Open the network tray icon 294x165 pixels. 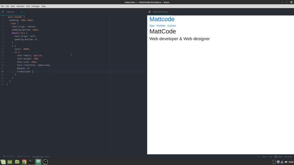tap(282, 162)
